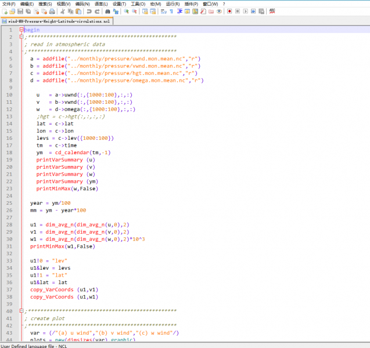
Task: Click the Zoom in magnifier icon
Action: tap(127, 12)
